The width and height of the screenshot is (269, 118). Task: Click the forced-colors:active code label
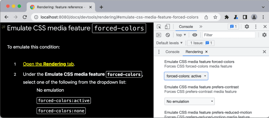(64, 101)
